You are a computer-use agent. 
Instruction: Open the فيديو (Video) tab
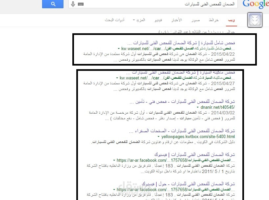point(158,20)
